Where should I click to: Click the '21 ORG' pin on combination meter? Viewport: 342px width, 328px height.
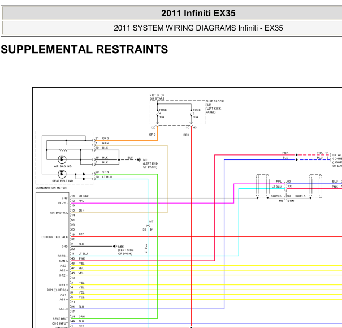click(102, 139)
